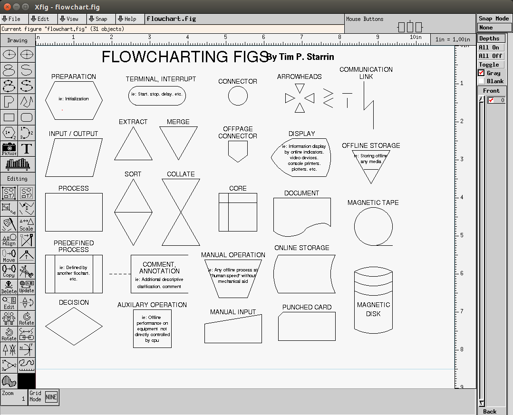
Task: Click the flowchart.fig filename field
Action: pos(244,19)
